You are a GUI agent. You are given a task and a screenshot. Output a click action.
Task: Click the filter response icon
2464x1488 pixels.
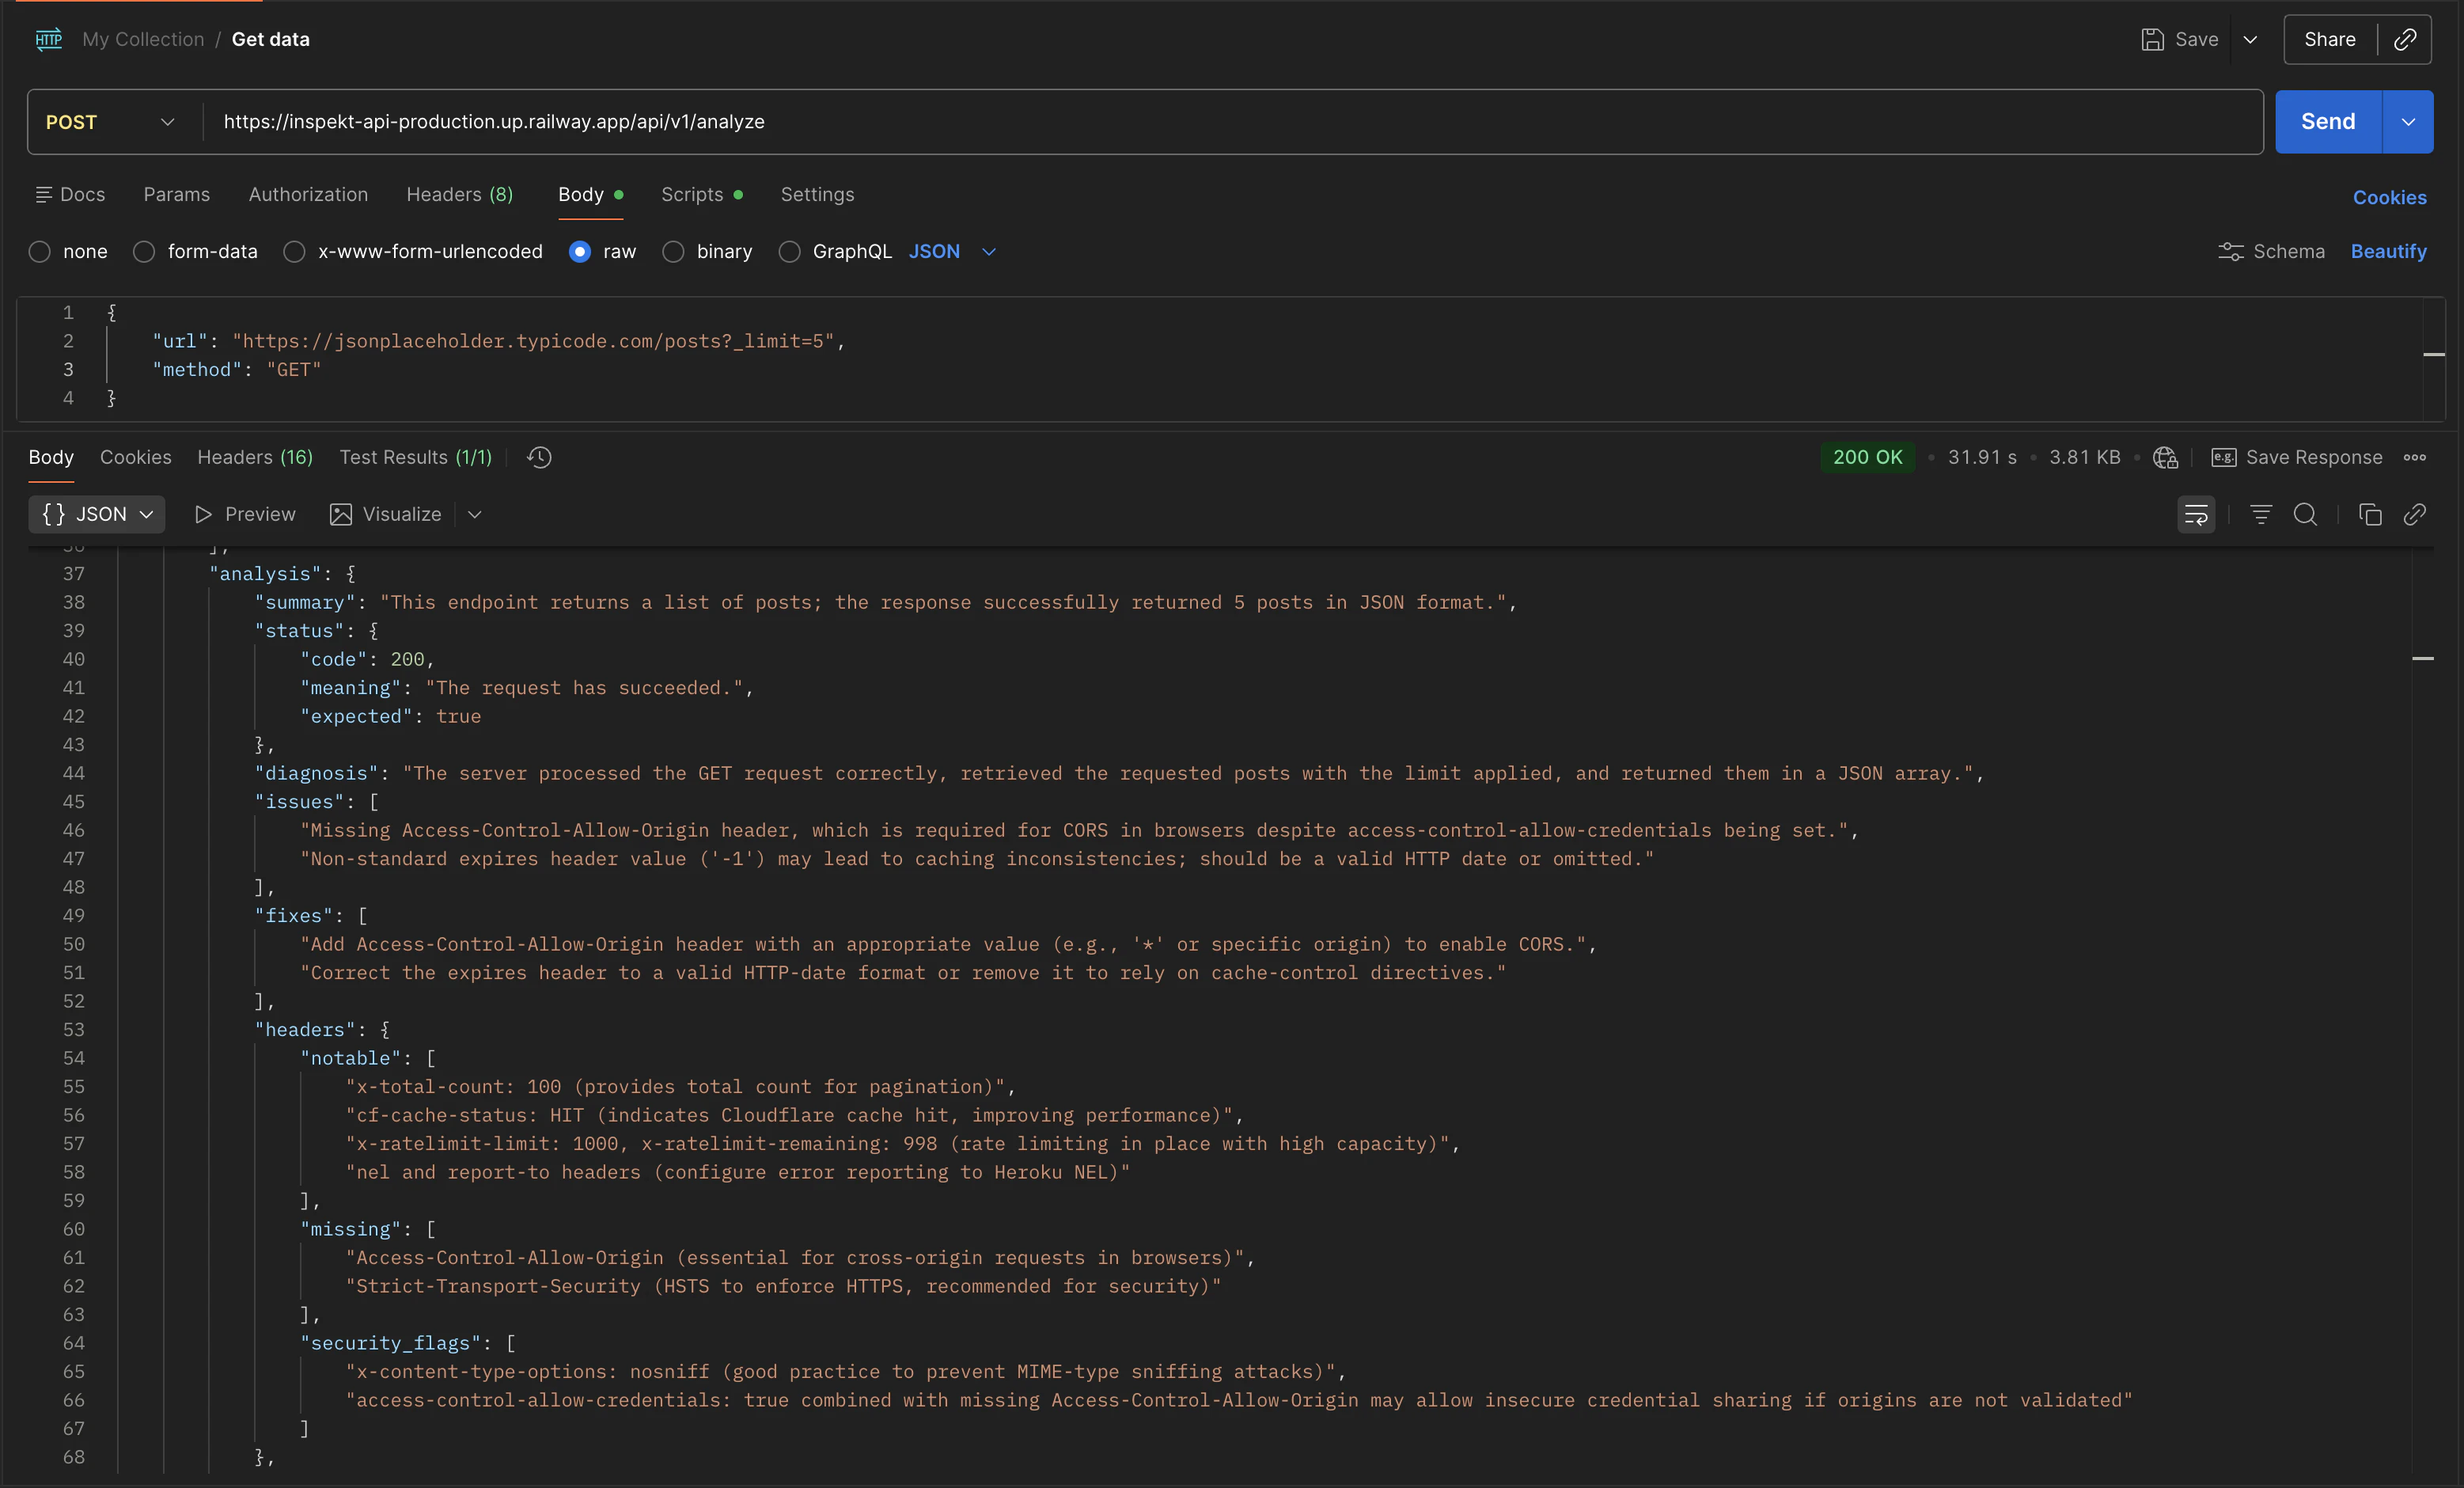click(x=2260, y=514)
